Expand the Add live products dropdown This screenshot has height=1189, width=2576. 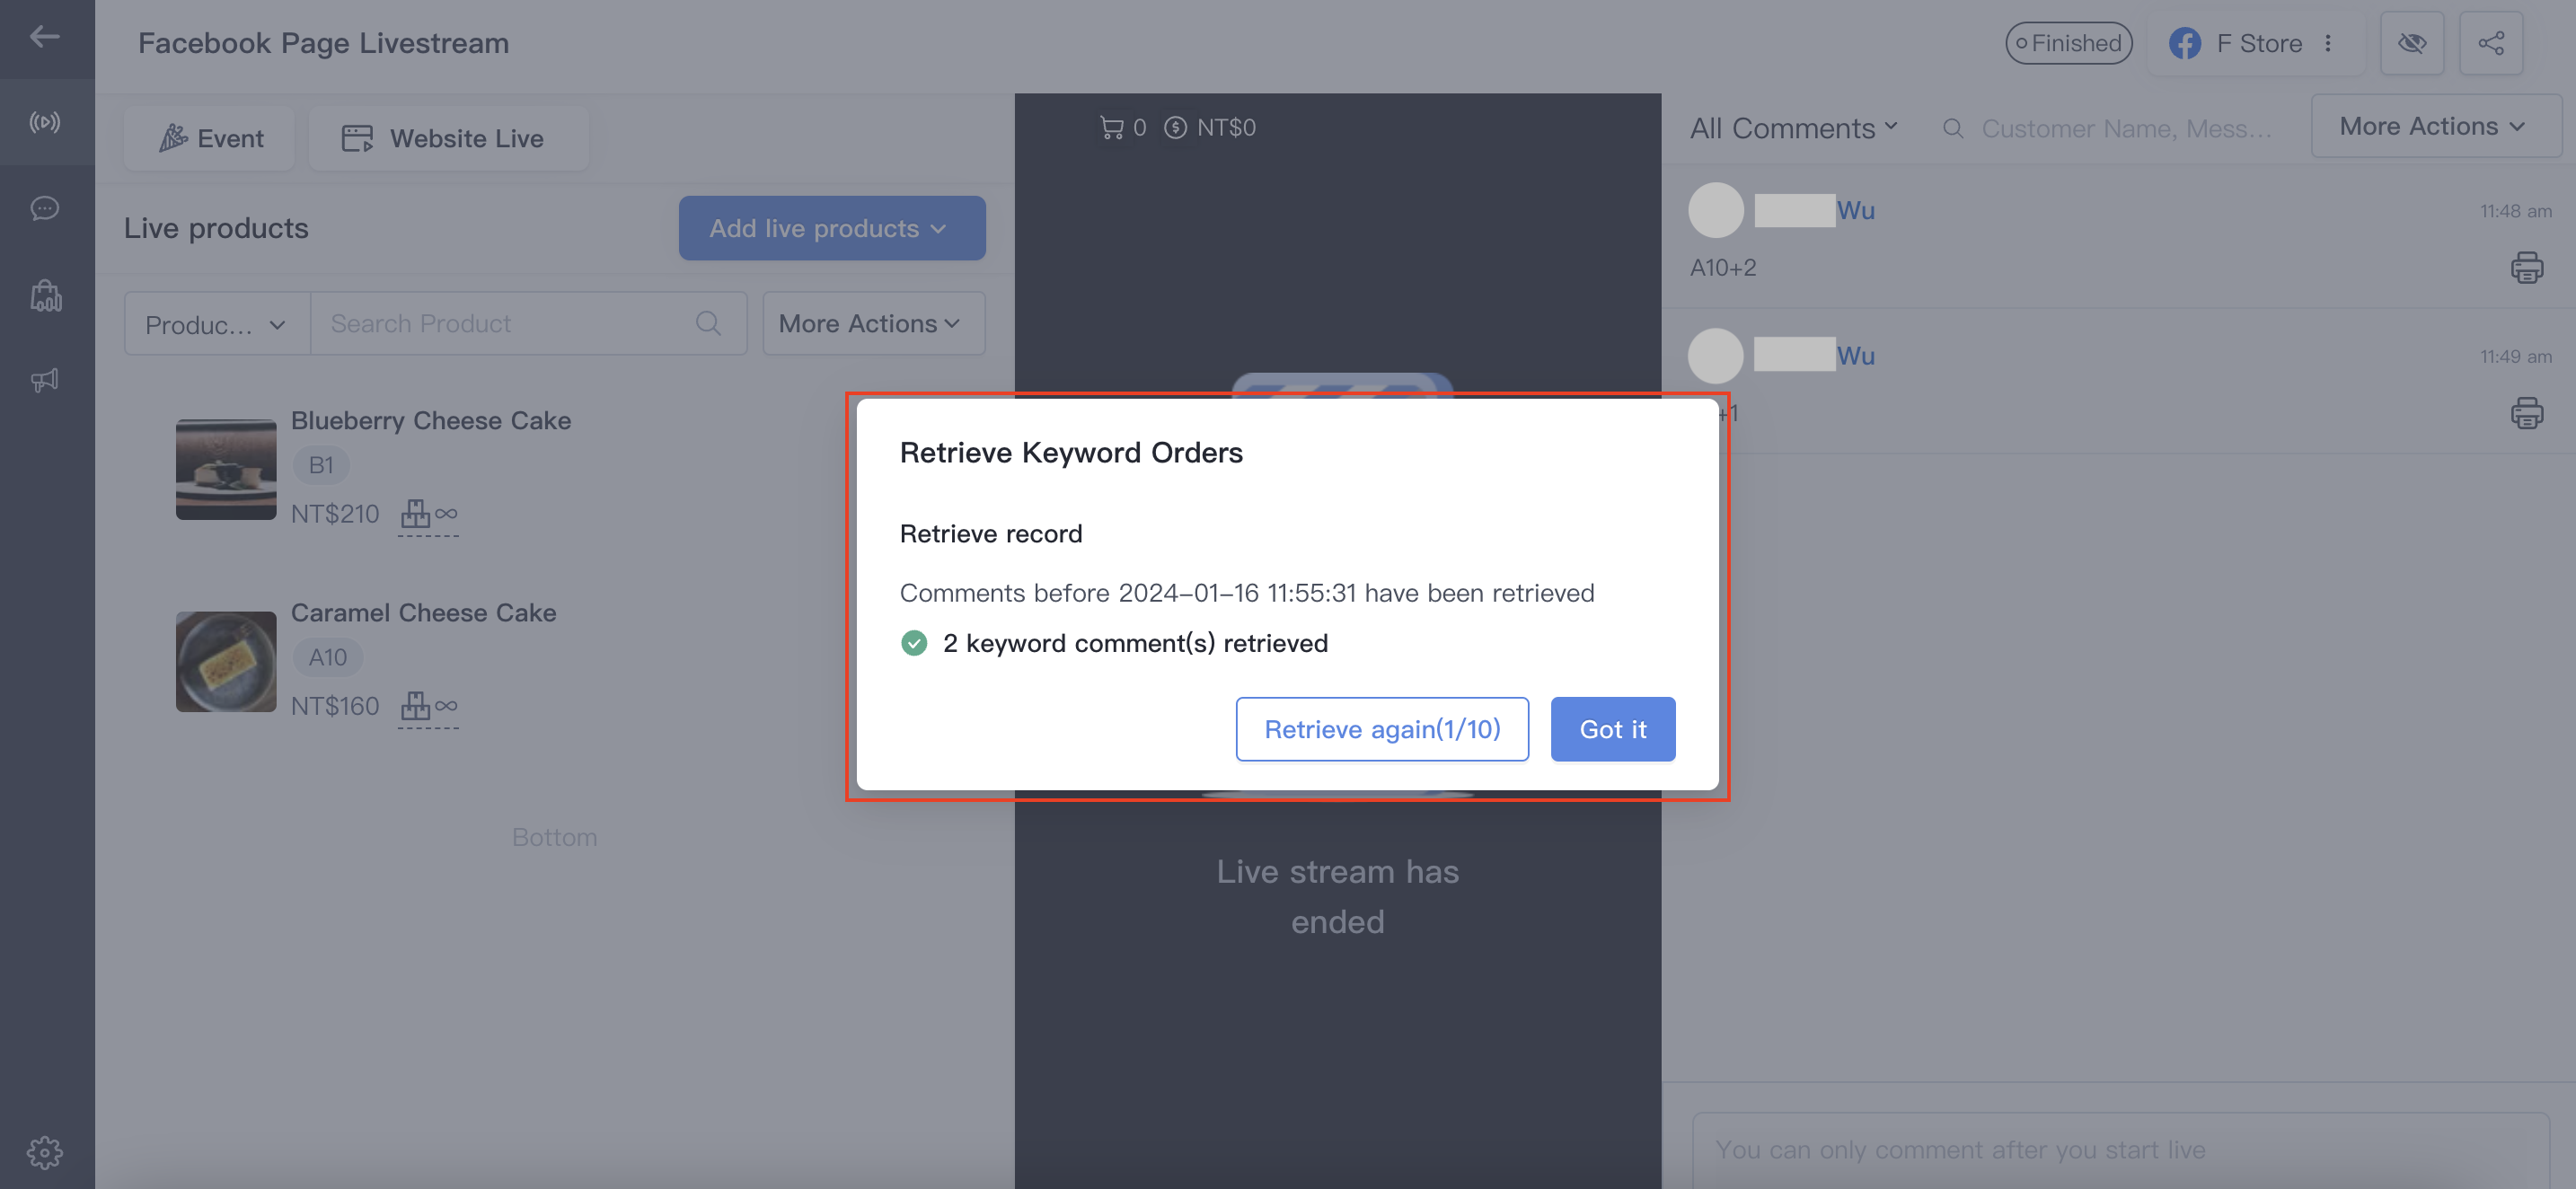(x=832, y=228)
